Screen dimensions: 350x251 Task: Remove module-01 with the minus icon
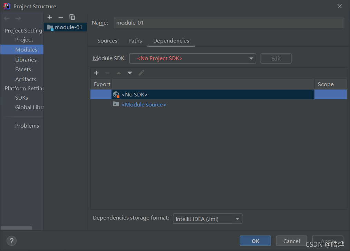click(61, 17)
